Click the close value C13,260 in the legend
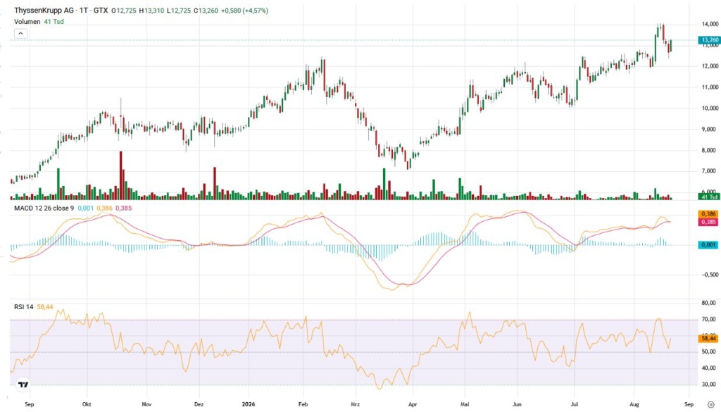Screen dimensions: 721x412 pyautogui.click(x=206, y=11)
